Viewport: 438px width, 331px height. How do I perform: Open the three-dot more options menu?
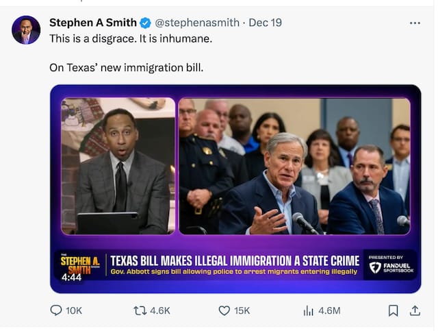415,23
